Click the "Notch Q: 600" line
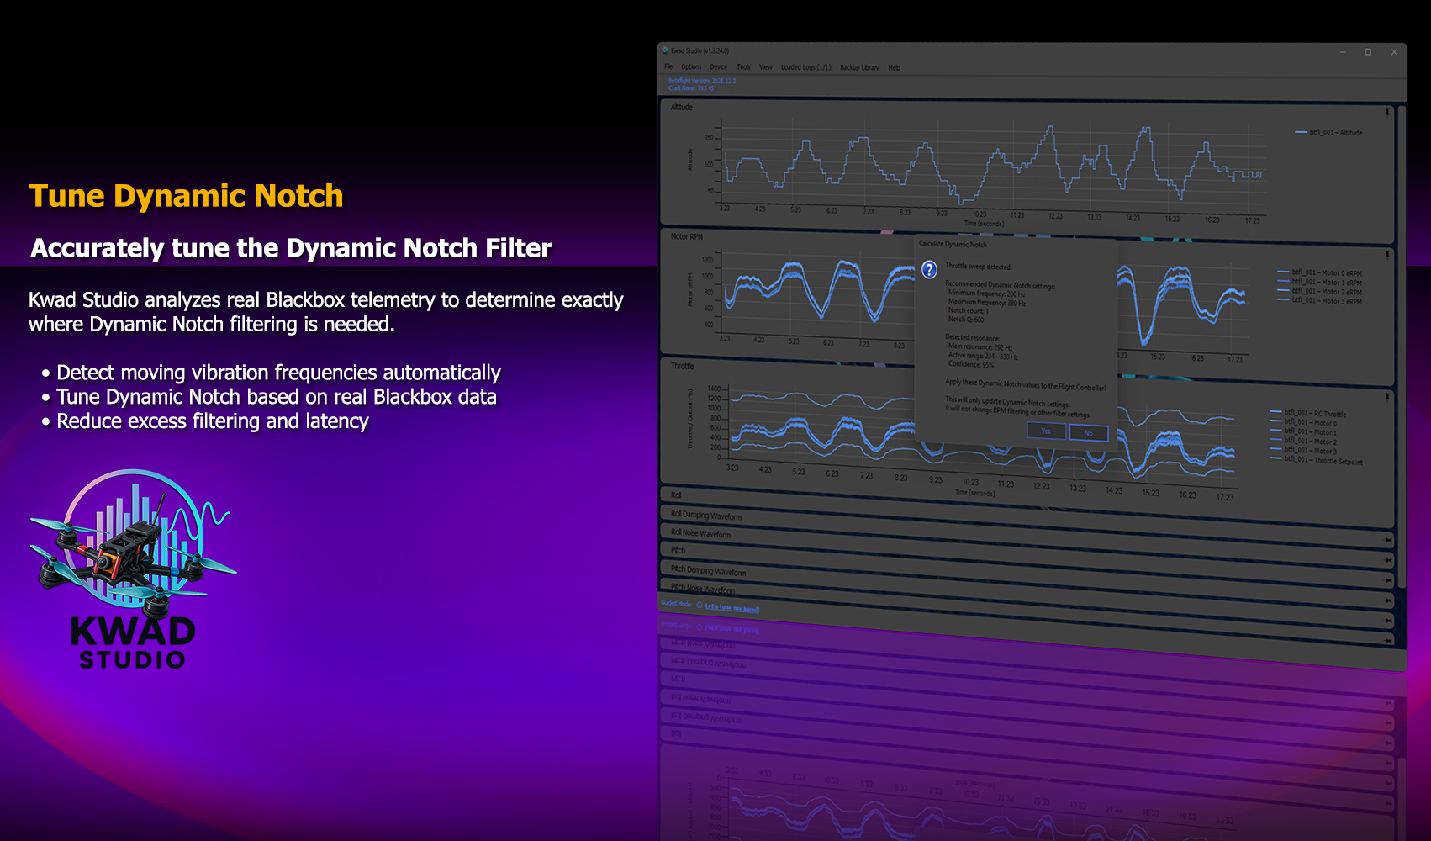Viewport: 1431px width, 841px height. 966,319
